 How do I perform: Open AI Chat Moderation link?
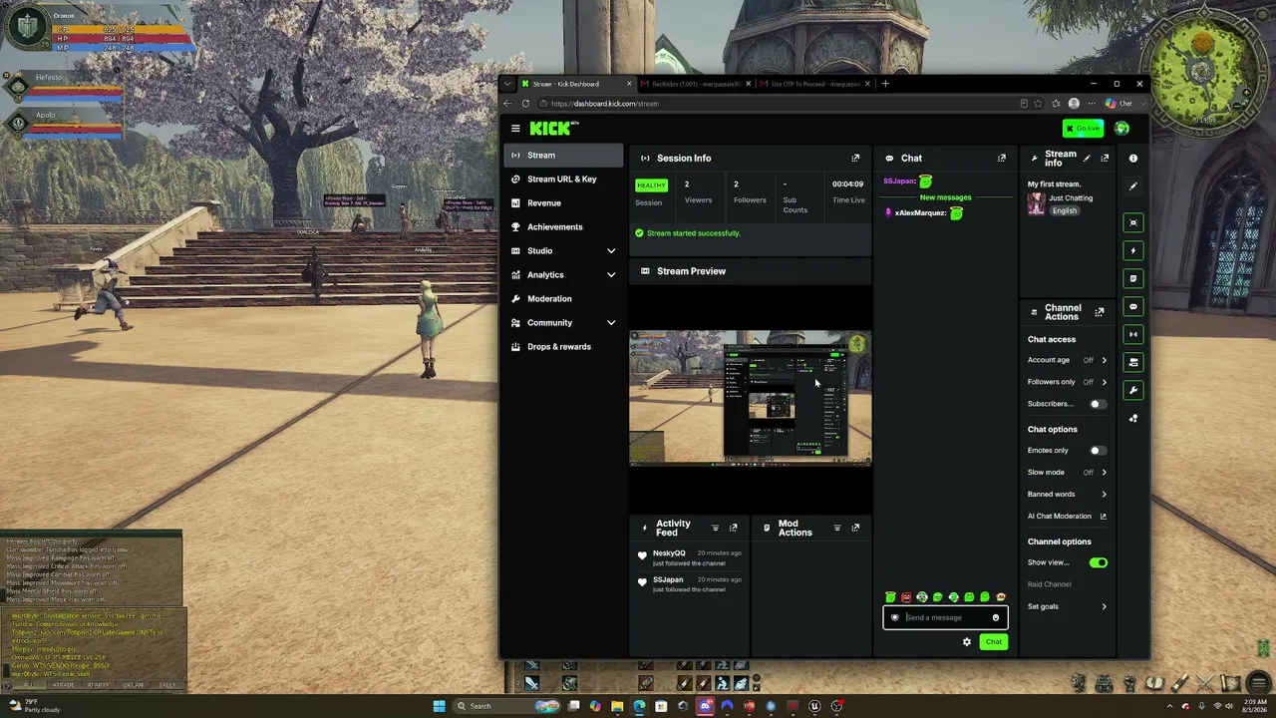pyautogui.click(x=1068, y=517)
